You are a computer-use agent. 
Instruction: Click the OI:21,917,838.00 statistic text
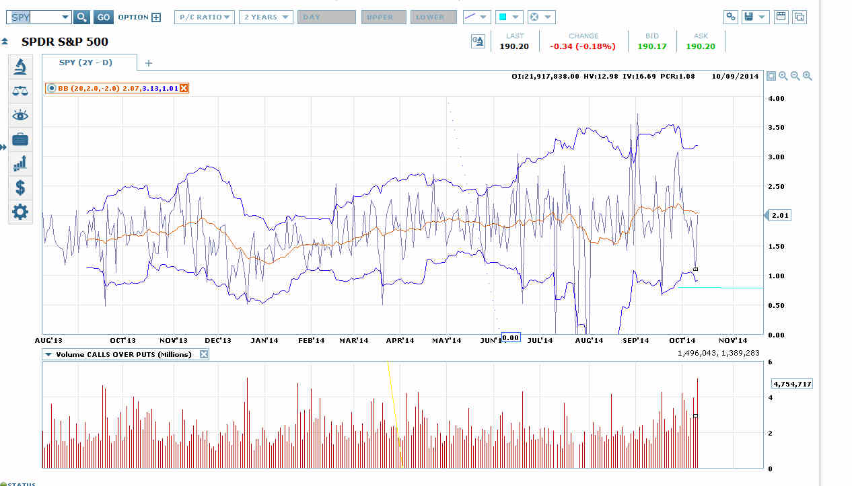click(x=546, y=76)
